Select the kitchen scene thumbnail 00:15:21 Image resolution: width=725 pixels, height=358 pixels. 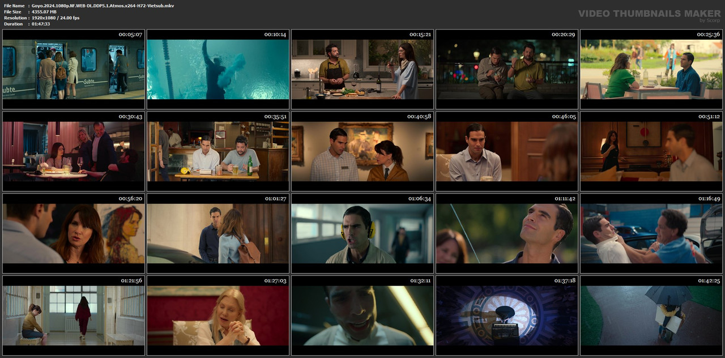[x=362, y=69]
